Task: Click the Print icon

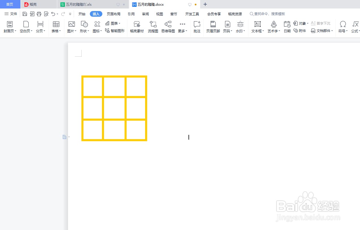Action: (39, 14)
